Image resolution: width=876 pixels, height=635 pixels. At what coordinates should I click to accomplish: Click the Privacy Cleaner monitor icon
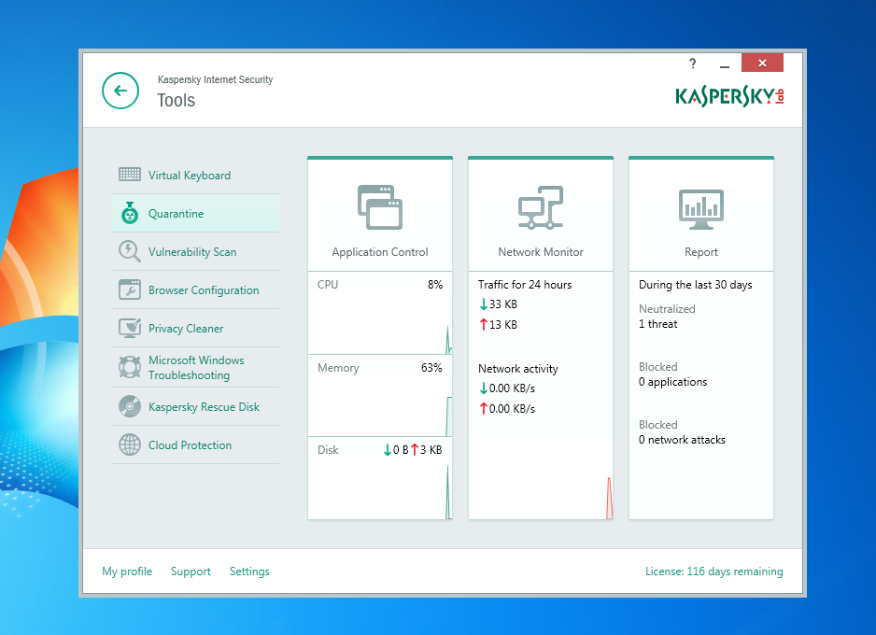pos(130,328)
